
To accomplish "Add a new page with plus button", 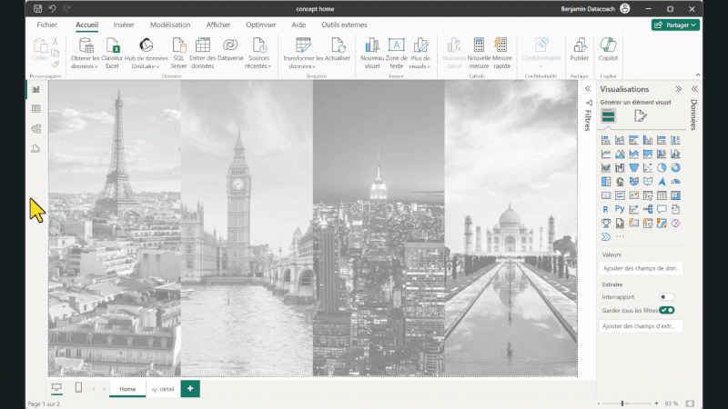I will 190,389.
